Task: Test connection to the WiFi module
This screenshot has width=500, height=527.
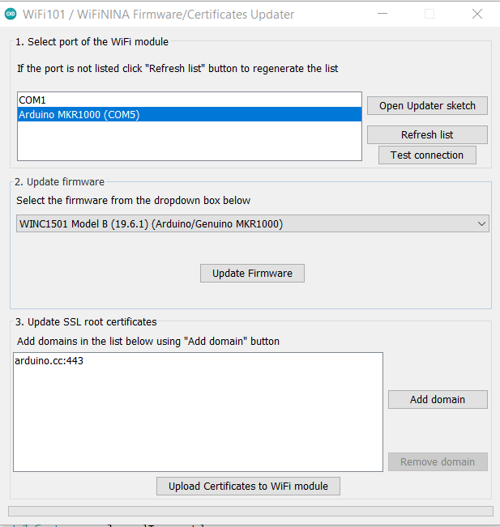Action: (427, 155)
